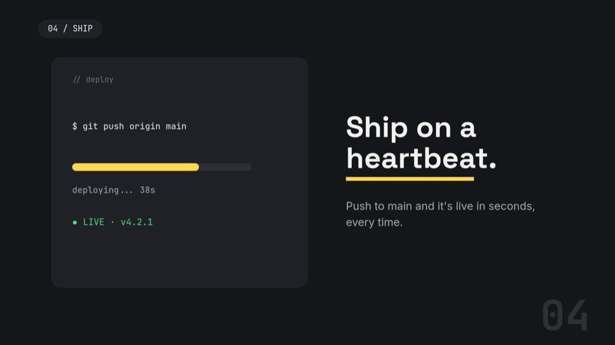
Task: Select the "deploying..." status text
Action: click(x=102, y=190)
